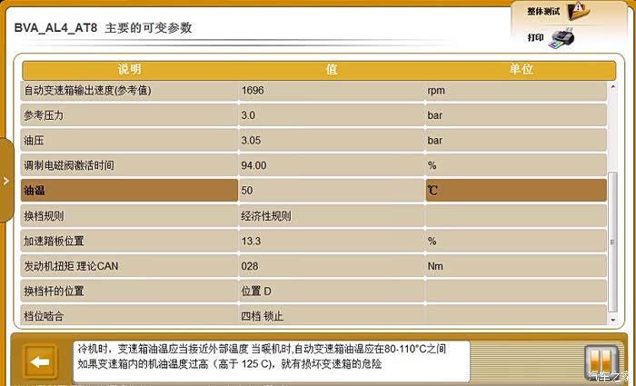Click the value 13.3

click(x=251, y=242)
